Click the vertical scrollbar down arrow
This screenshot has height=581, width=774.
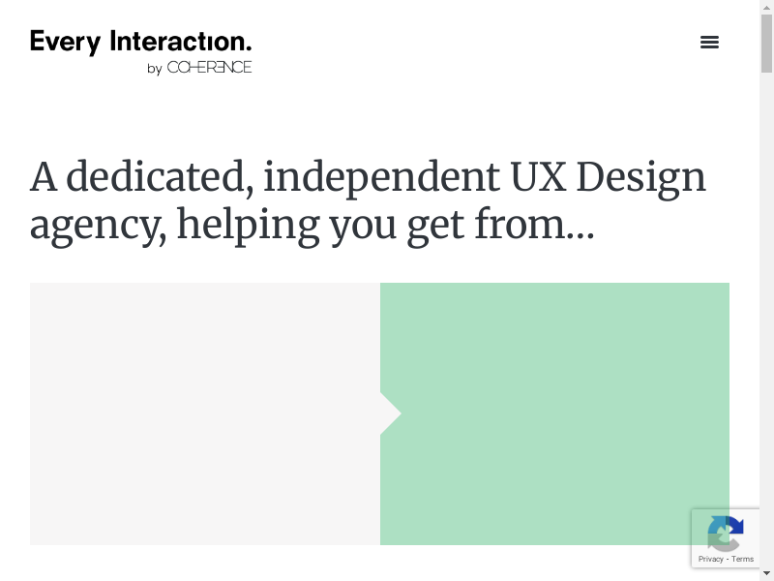tap(766, 574)
